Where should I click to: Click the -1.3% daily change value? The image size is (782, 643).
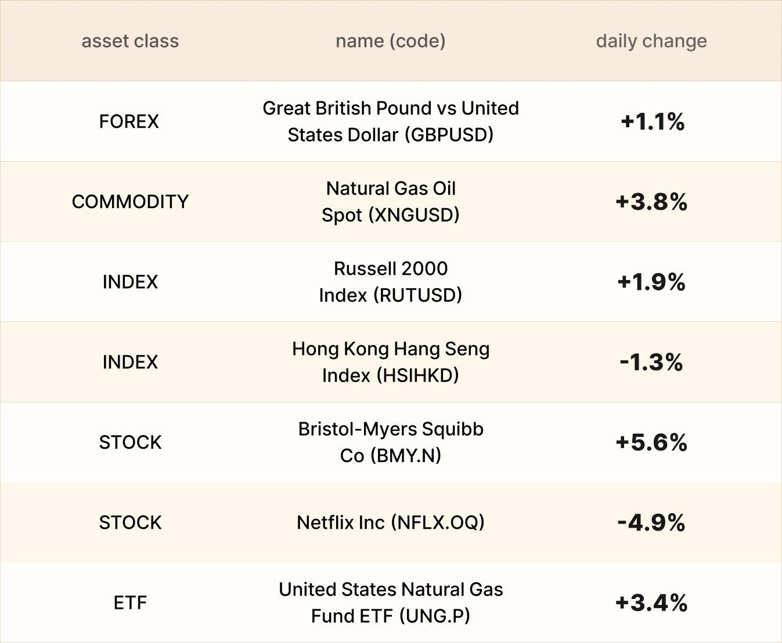[651, 362]
